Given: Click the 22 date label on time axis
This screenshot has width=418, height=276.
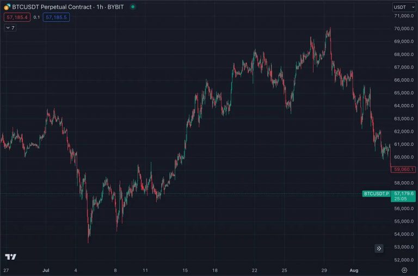Looking at the screenshot, I should click(255, 271).
